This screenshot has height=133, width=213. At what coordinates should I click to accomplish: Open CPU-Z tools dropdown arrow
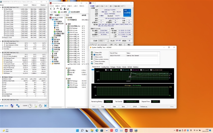(115, 44)
